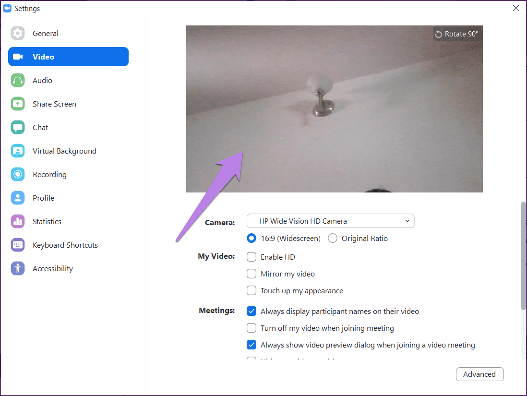This screenshot has height=396, width=527.
Task: Enable Touch up my appearance
Action: (252, 291)
